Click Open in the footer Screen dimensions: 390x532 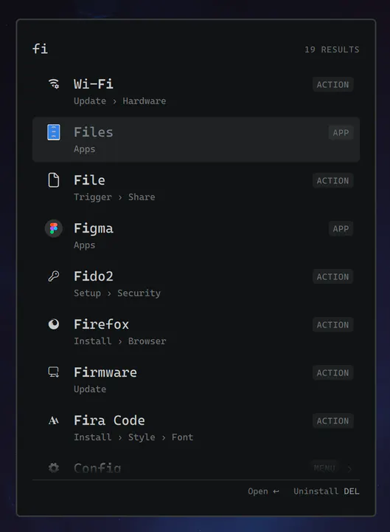click(263, 491)
